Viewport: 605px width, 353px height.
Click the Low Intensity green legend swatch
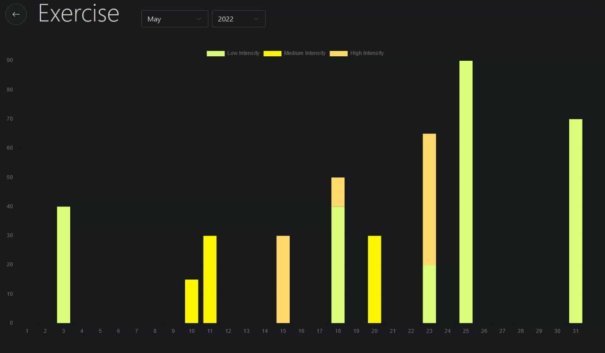pos(216,53)
